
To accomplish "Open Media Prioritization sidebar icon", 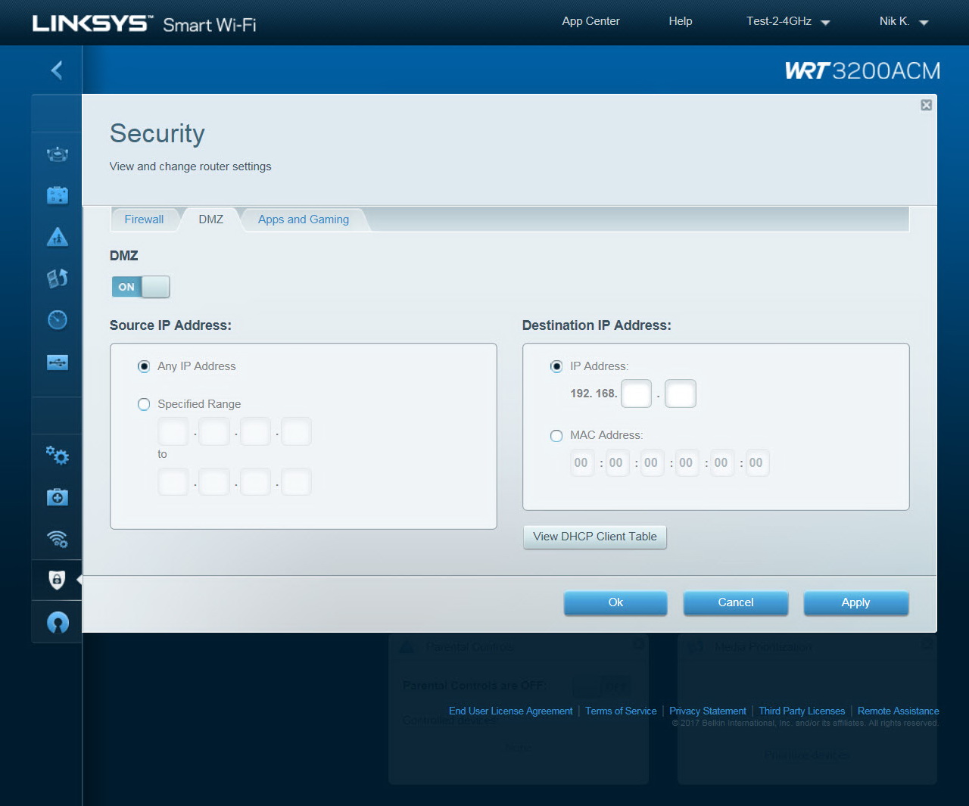I will click(x=58, y=279).
